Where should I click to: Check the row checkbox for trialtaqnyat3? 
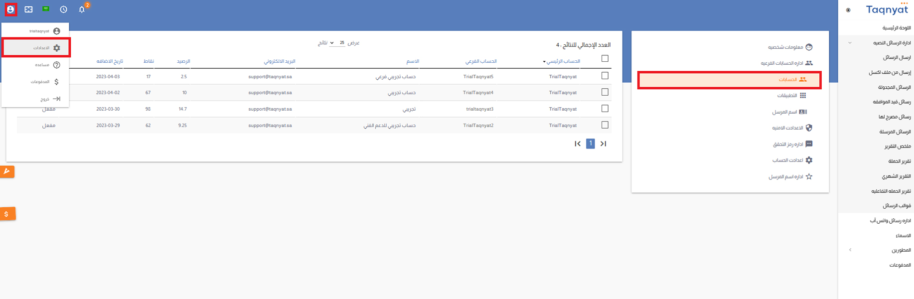coord(605,108)
